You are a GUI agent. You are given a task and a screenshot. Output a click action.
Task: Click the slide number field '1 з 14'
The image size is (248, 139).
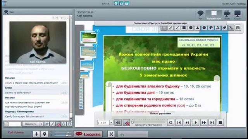[x=103, y=122]
